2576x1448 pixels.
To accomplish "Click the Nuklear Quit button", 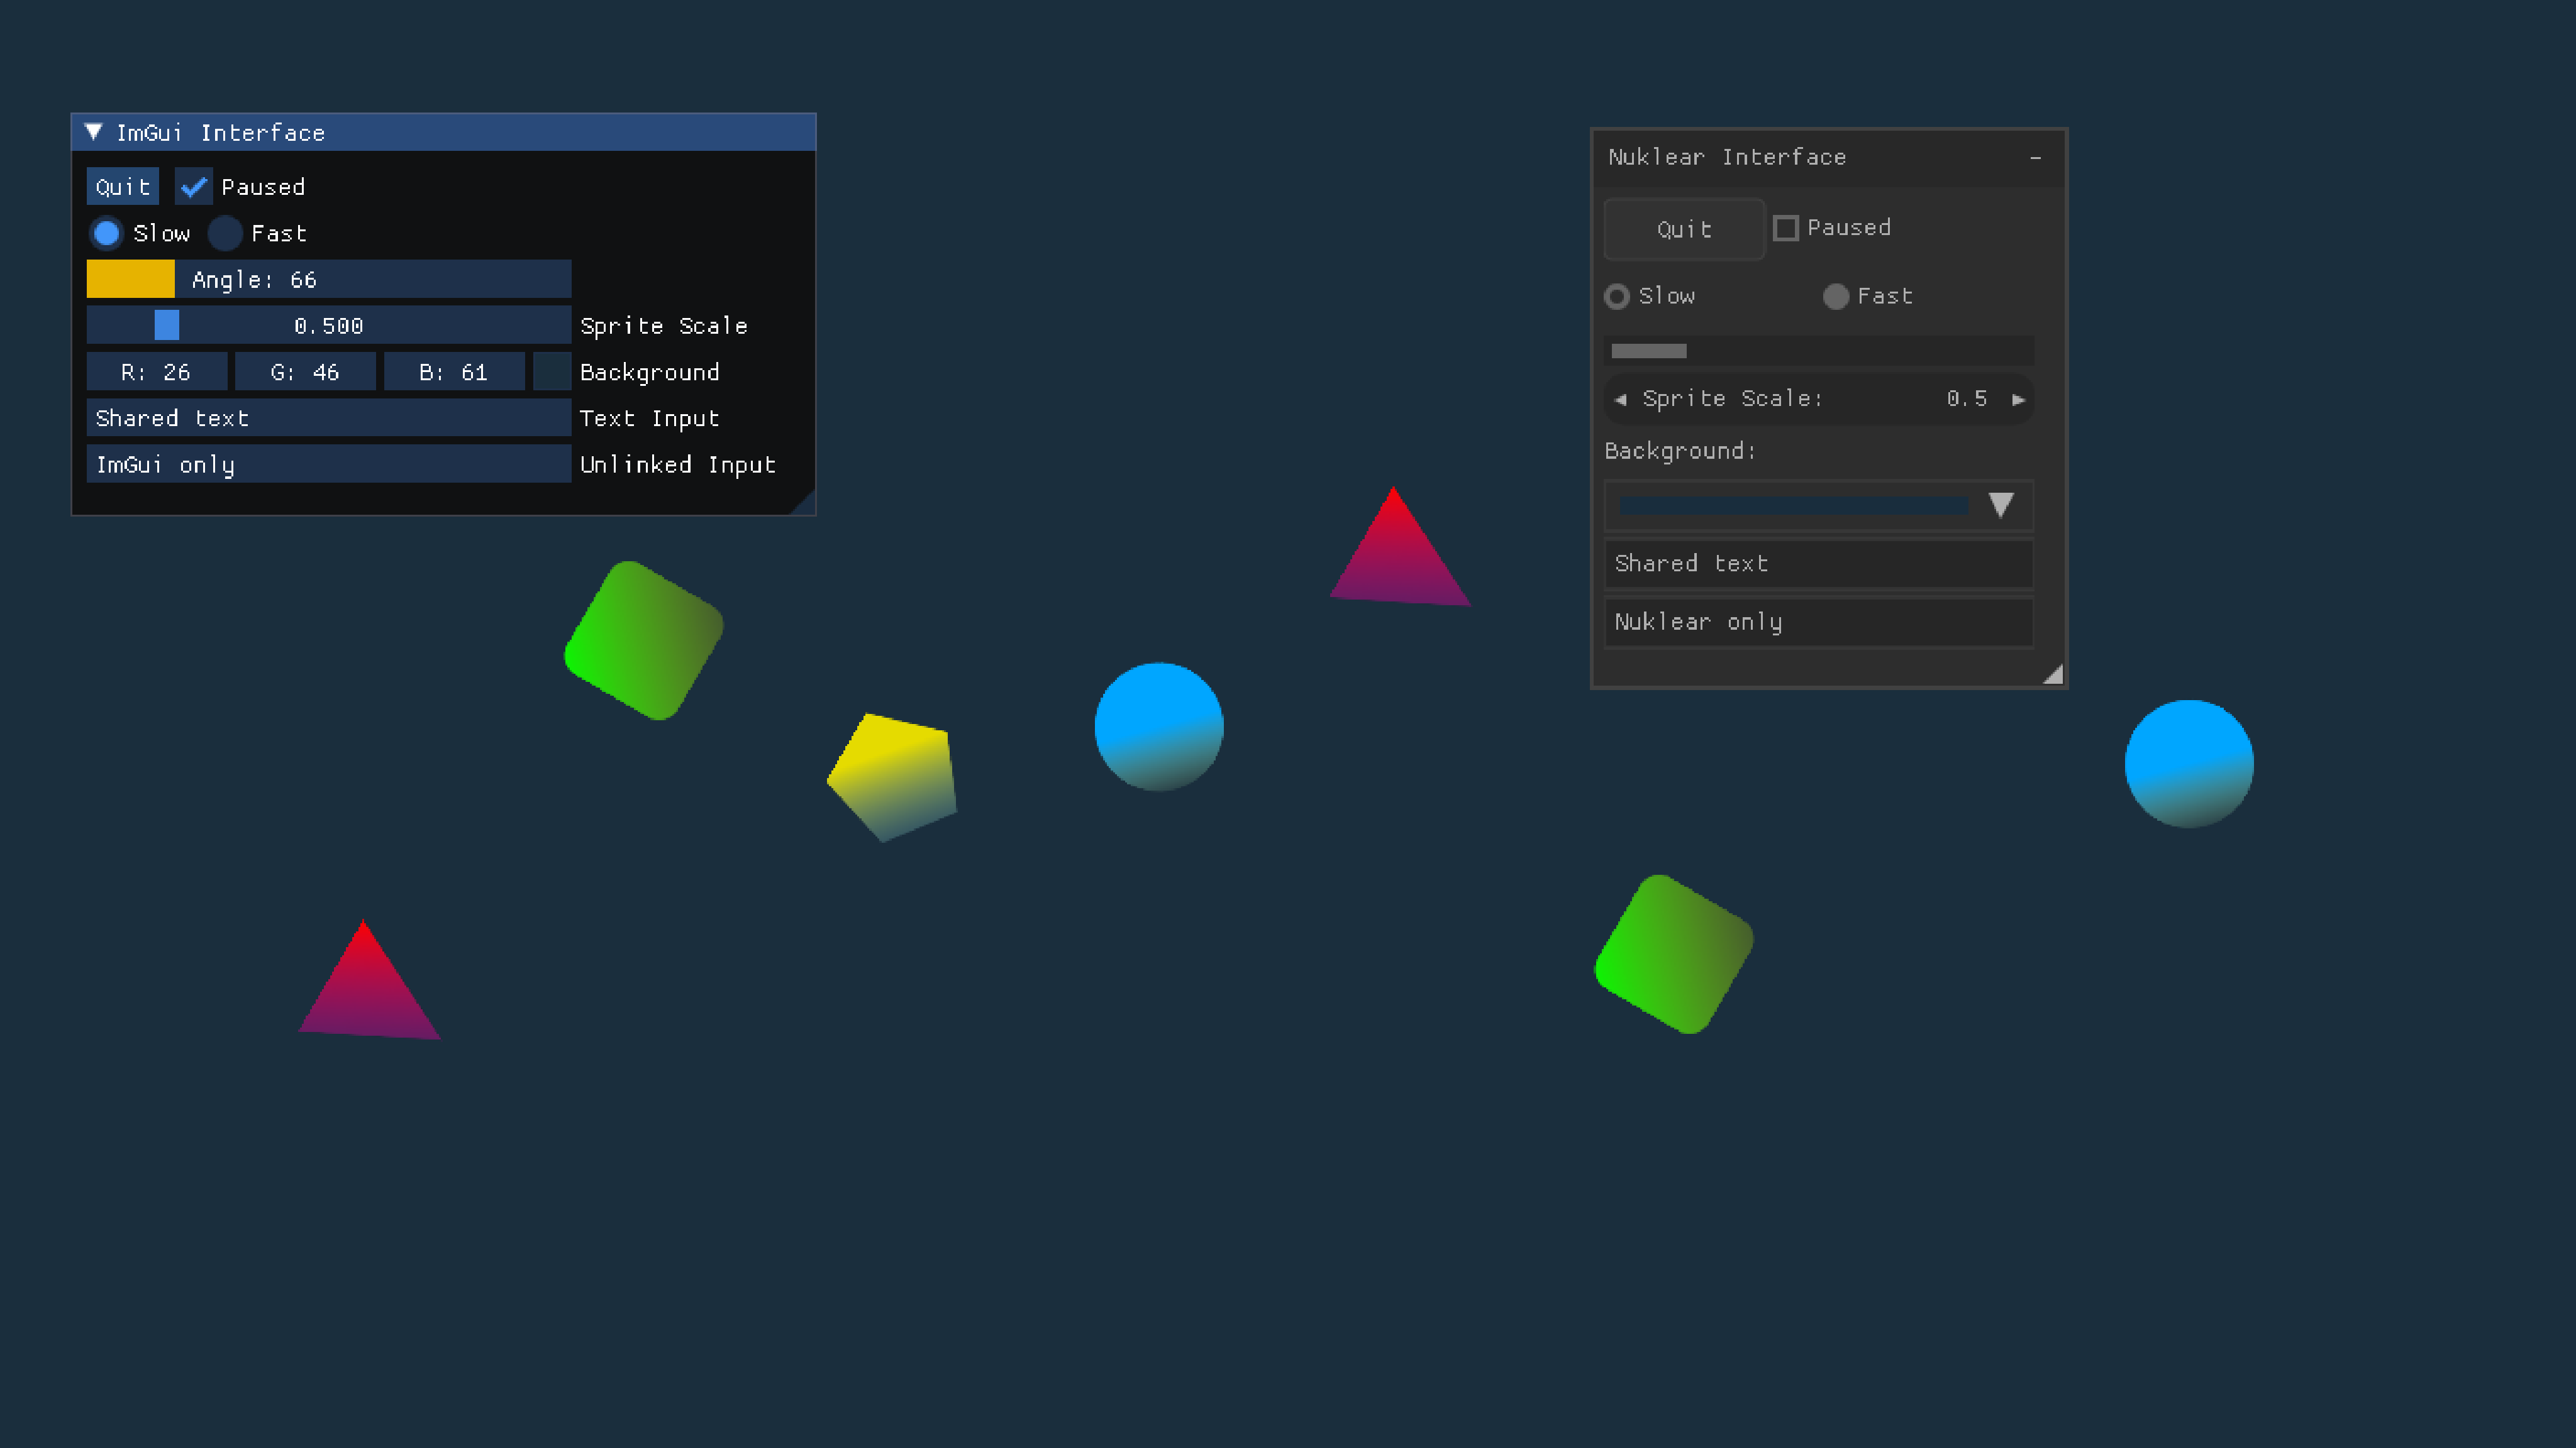I will pos(1684,230).
